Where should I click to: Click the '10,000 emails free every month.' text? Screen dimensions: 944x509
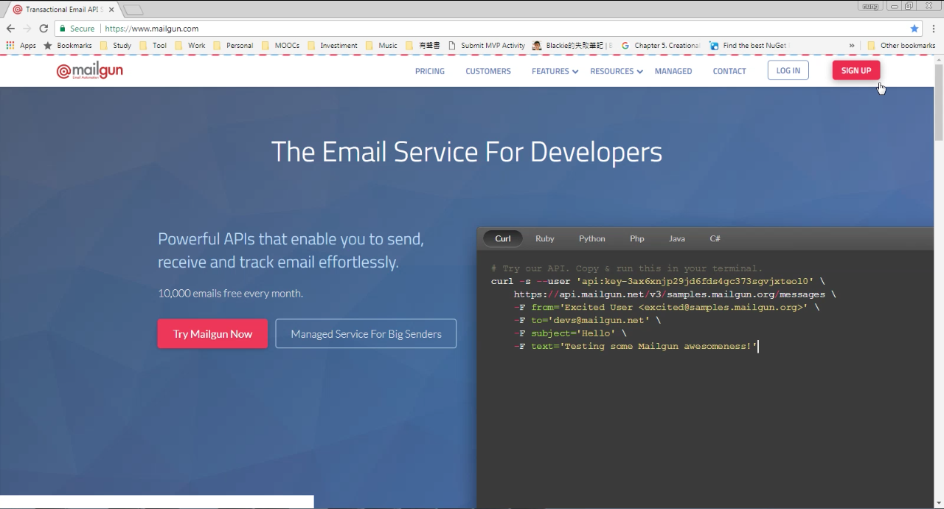230,293
